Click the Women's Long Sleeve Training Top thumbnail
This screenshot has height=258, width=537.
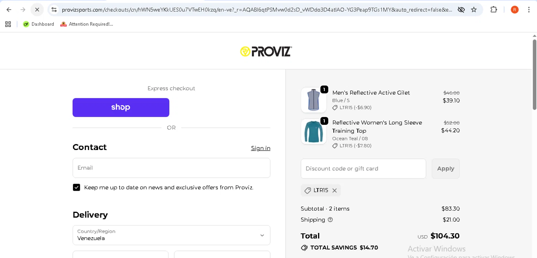tap(314, 132)
